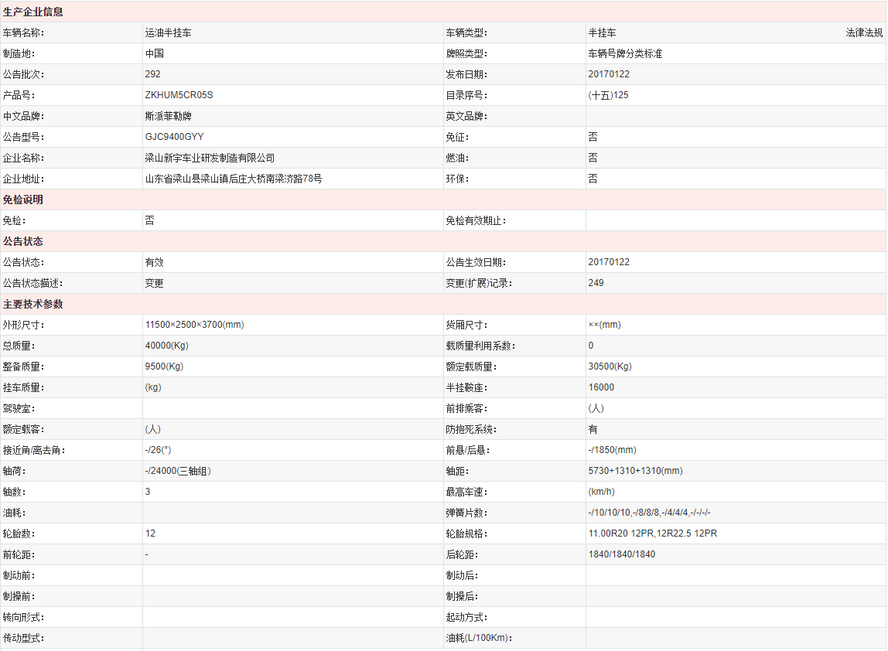Select the release date 20170122 value
Viewport: 888px width, 651px height.
tap(609, 75)
